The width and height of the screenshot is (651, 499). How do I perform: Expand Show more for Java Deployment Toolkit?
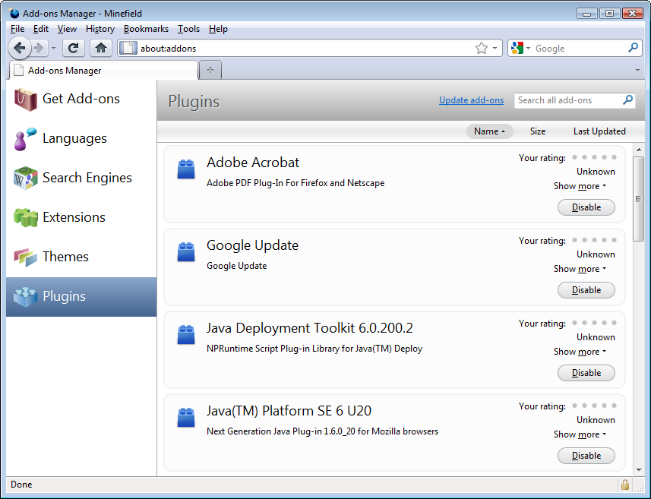coord(580,352)
